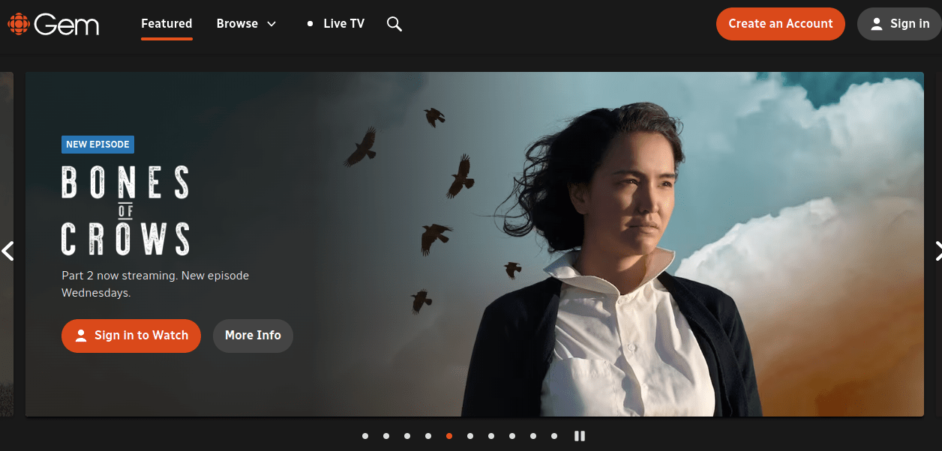Image resolution: width=942 pixels, height=451 pixels.
Task: Expand the Browse dropdown menu
Action: [246, 24]
